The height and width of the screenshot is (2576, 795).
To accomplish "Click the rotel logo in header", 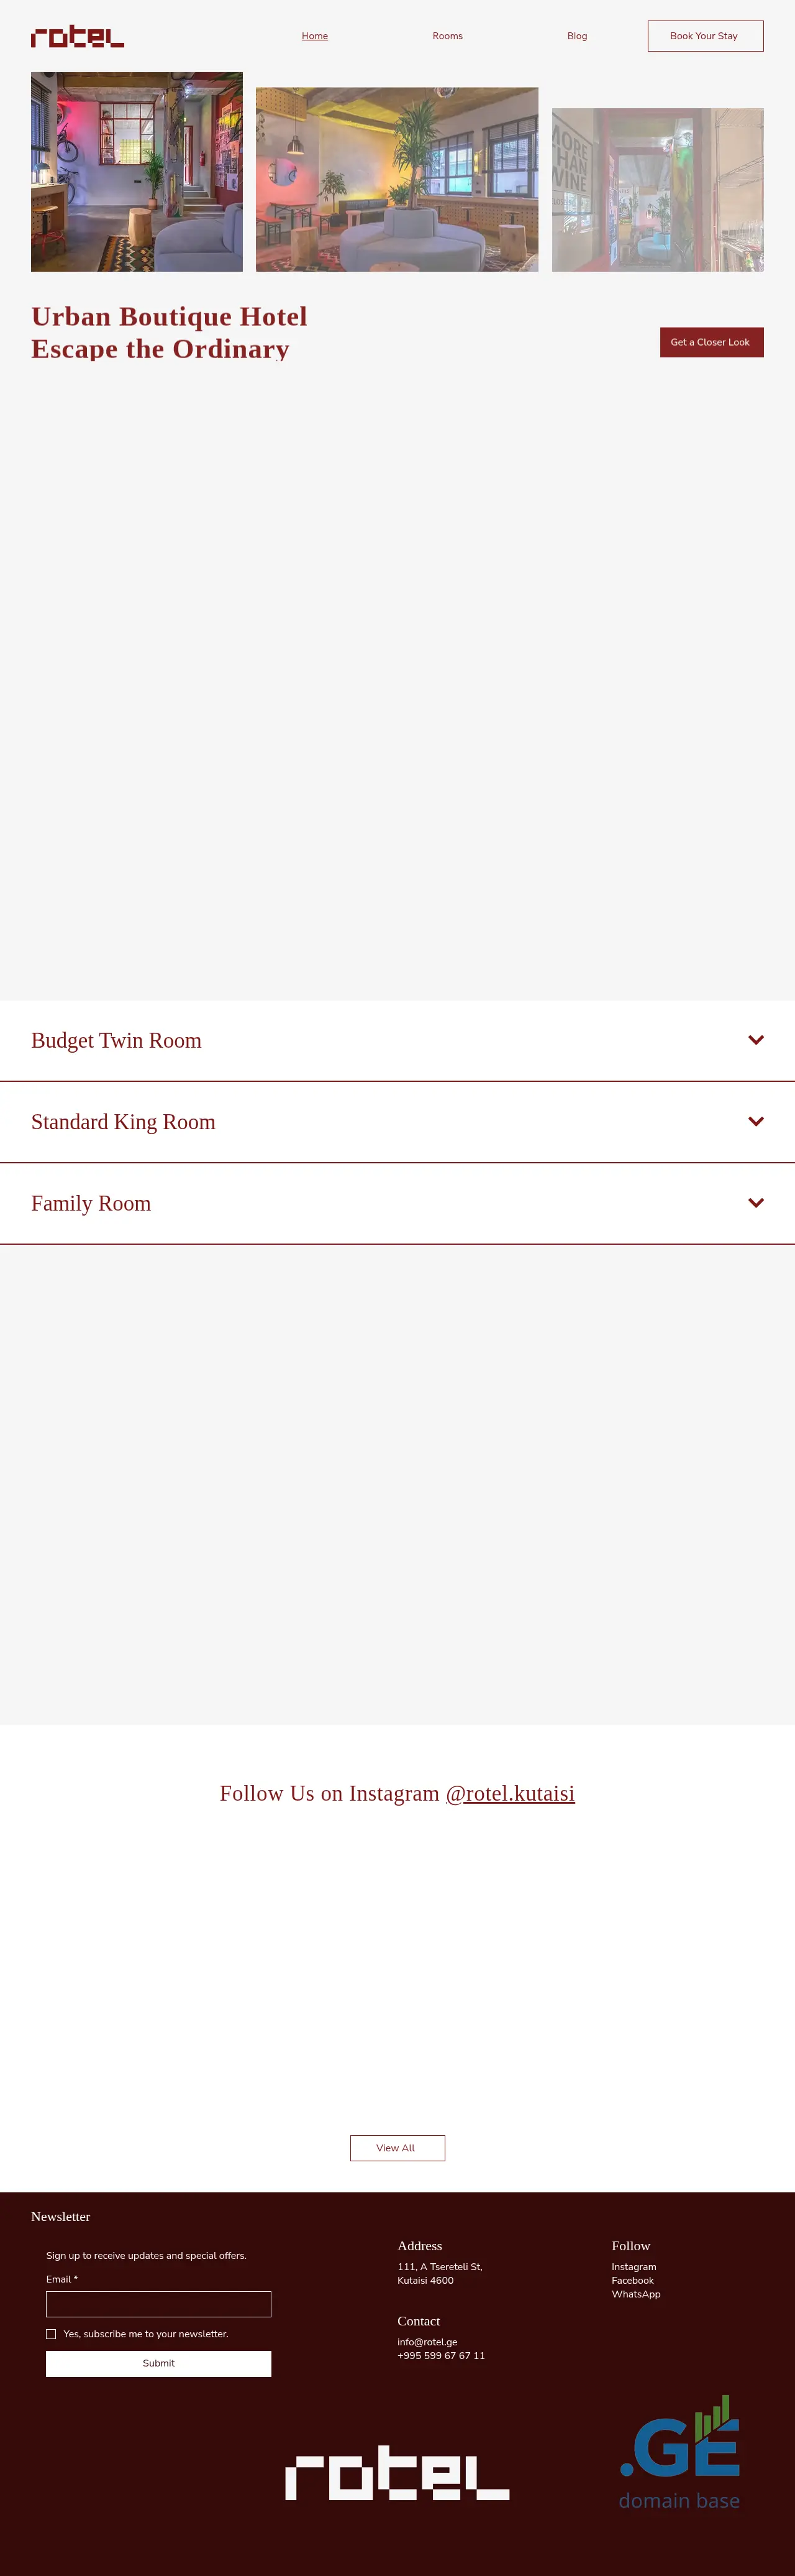I will [77, 37].
